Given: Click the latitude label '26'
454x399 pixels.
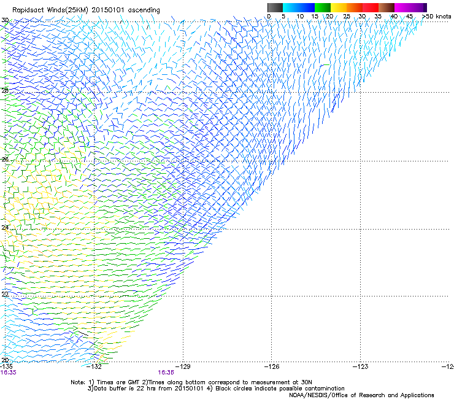Looking at the screenshot, I should pyautogui.click(x=5, y=159).
